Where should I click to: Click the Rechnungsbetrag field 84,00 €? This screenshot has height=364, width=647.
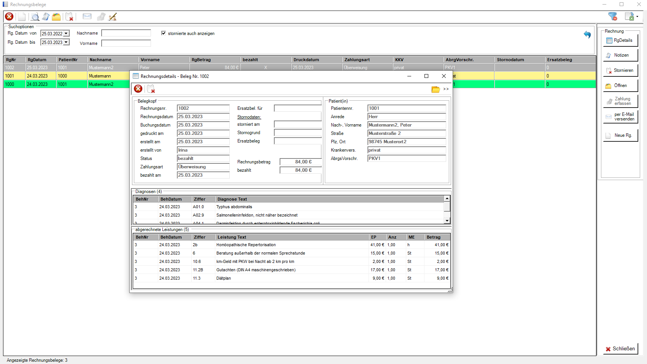(300, 162)
